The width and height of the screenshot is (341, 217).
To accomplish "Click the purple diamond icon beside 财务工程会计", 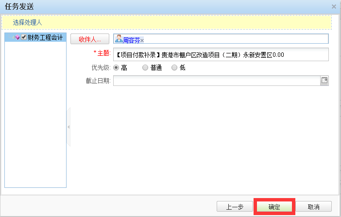I will (x=17, y=37).
